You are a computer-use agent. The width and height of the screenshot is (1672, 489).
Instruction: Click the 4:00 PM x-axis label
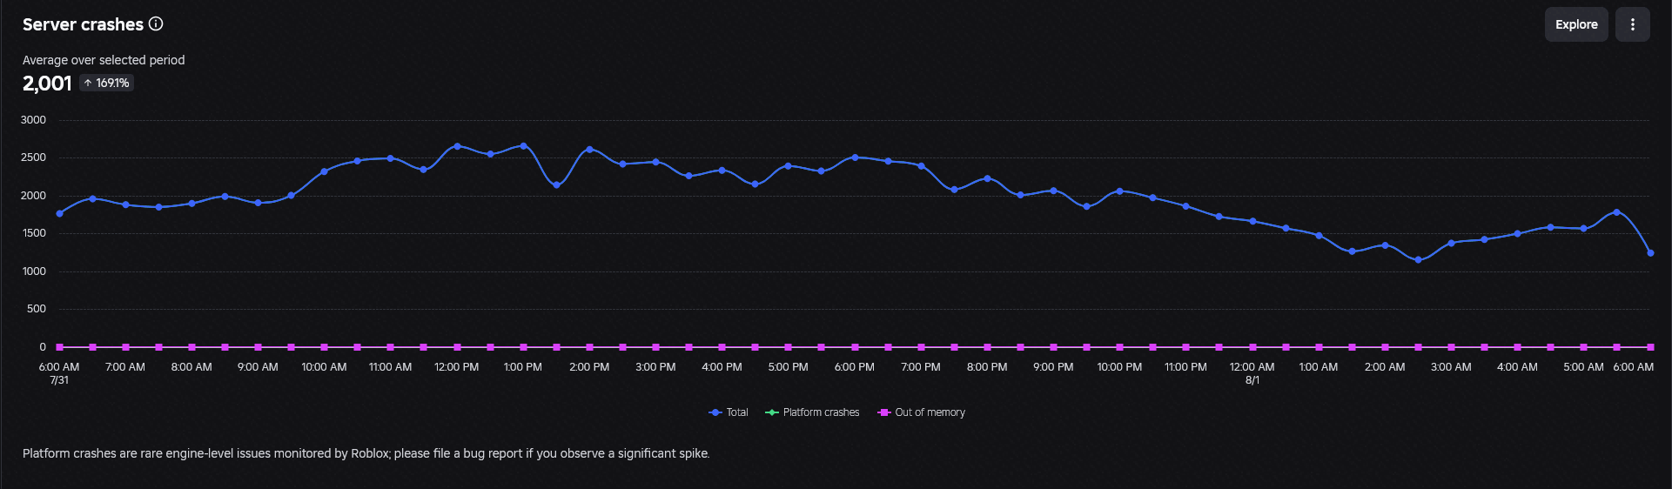pos(722,367)
